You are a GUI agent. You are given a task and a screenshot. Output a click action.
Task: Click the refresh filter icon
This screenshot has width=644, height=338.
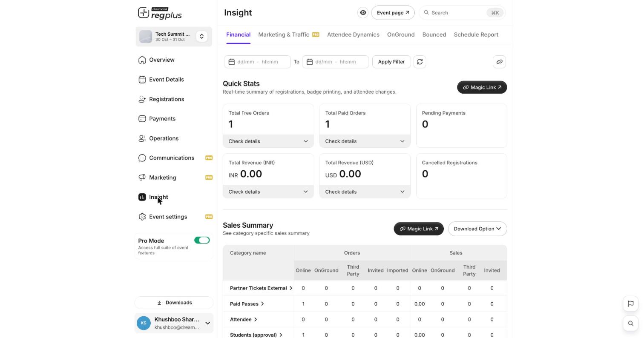(420, 62)
